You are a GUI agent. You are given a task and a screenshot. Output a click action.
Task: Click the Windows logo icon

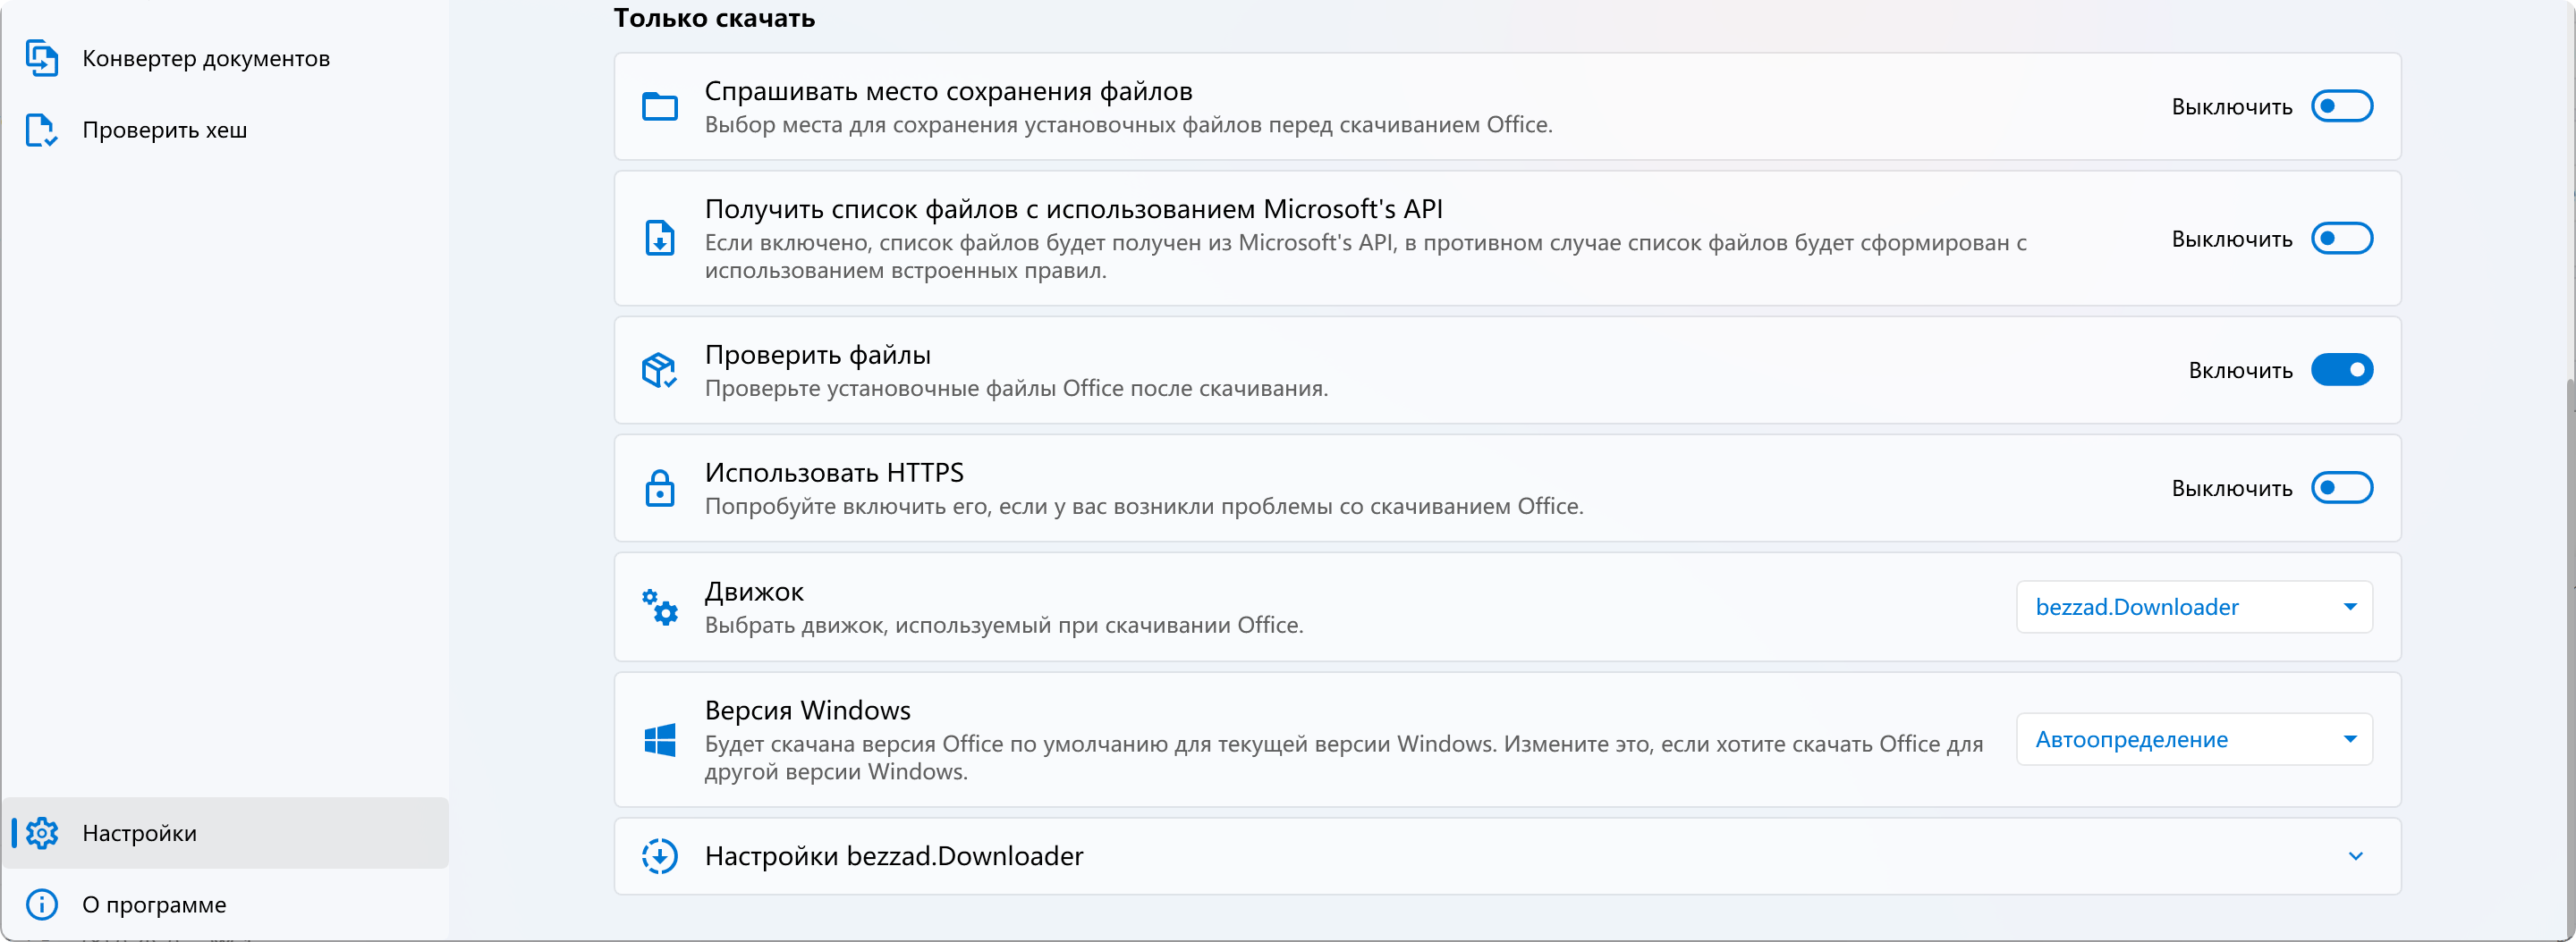660,740
